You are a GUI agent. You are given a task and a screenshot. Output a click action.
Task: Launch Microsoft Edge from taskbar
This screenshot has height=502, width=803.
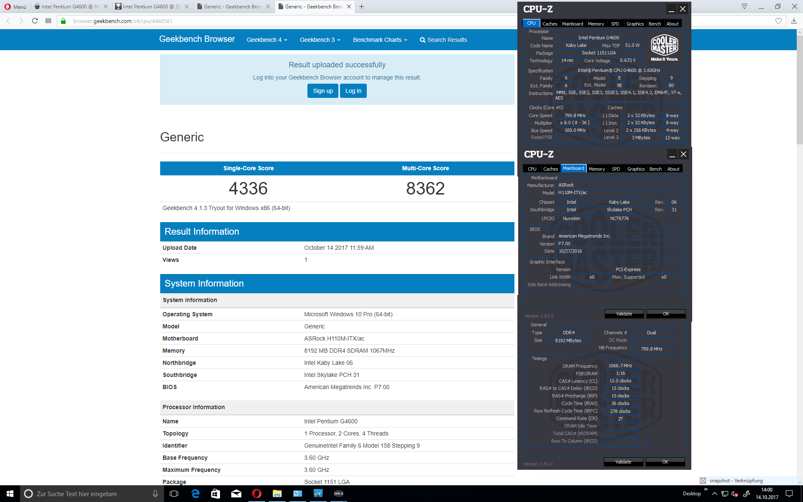point(195,494)
